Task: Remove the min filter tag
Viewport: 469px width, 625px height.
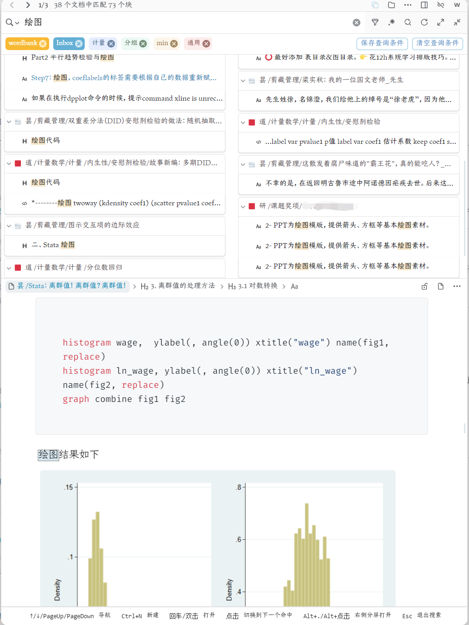Action: coord(174,43)
